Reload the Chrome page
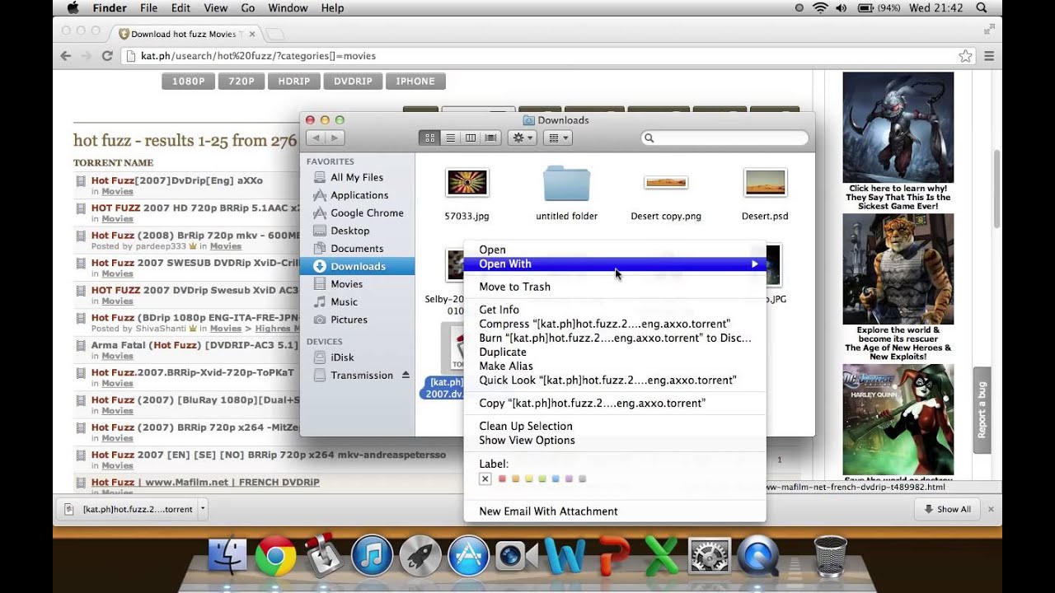The width and height of the screenshot is (1055, 593). [107, 56]
